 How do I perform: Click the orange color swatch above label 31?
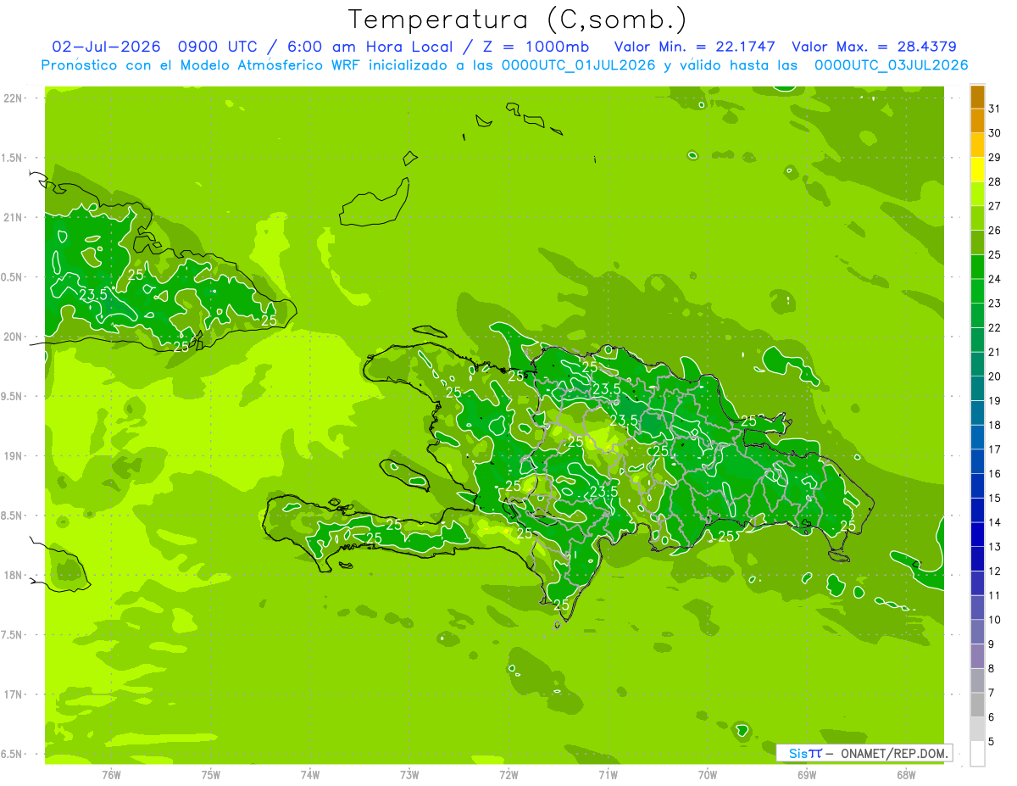click(977, 97)
